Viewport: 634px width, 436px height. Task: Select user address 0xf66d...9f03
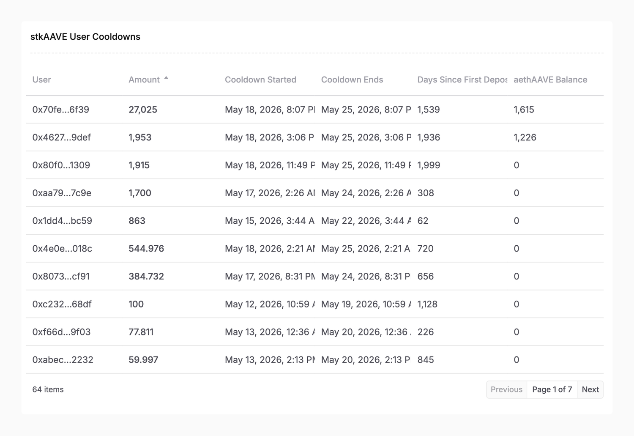[x=62, y=332]
